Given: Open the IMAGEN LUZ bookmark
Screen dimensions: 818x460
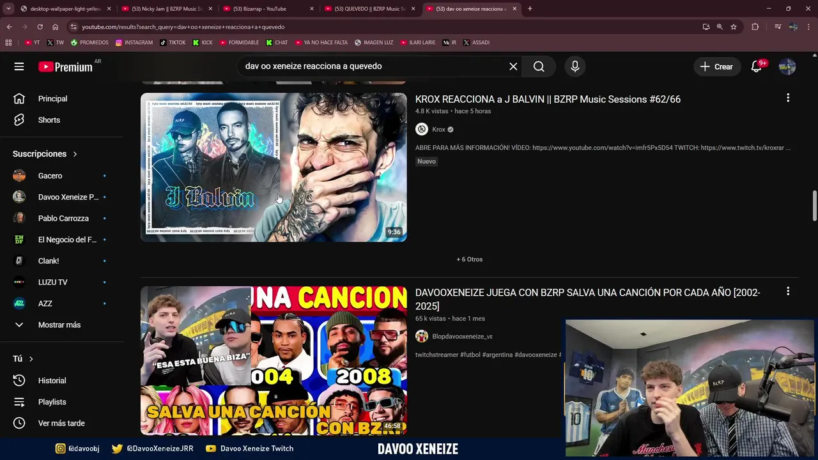Looking at the screenshot, I should (x=374, y=43).
